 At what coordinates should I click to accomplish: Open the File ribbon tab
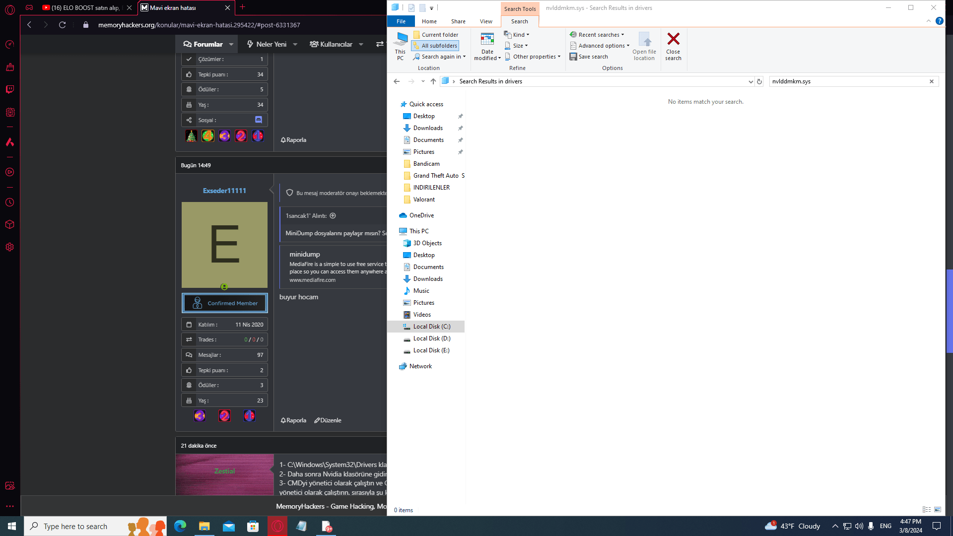(x=401, y=21)
